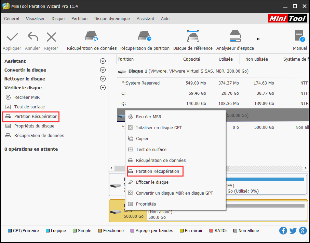Open the Facebook share icon
310x243 pixels.
click(x=283, y=230)
